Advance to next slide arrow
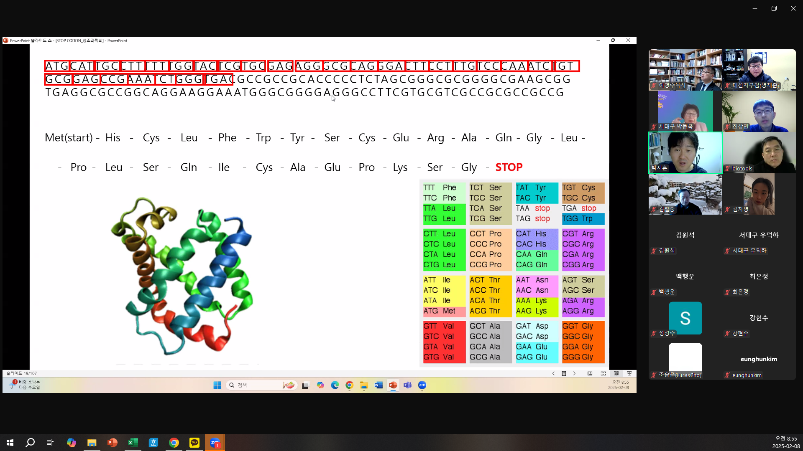803x451 pixels. 574,373
